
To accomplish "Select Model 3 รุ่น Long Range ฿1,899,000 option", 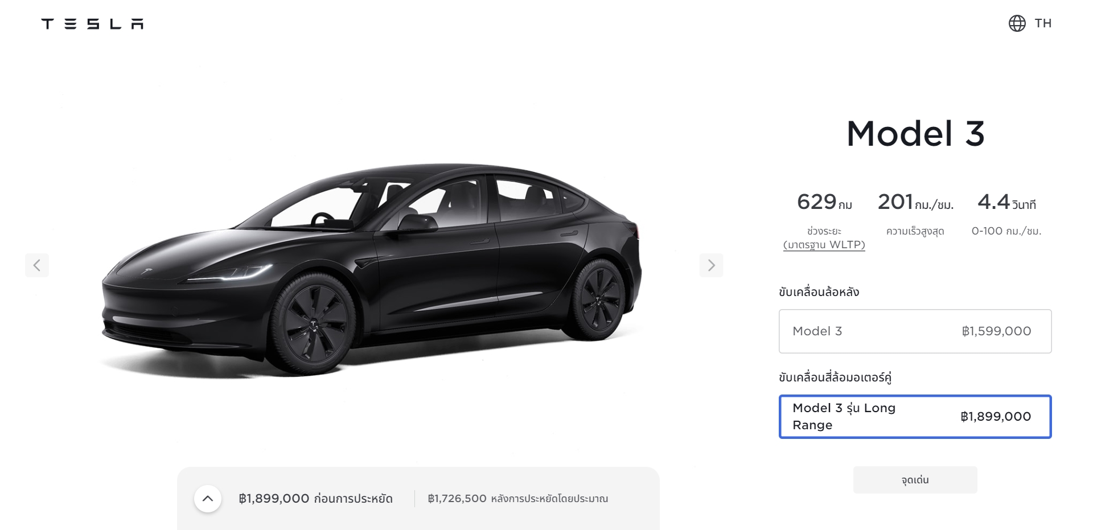I will [x=915, y=417].
